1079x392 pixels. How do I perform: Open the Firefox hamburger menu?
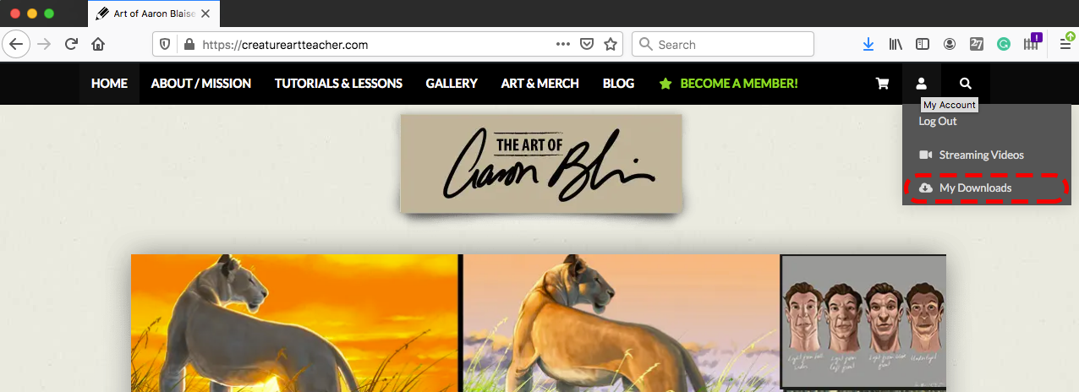[1065, 45]
